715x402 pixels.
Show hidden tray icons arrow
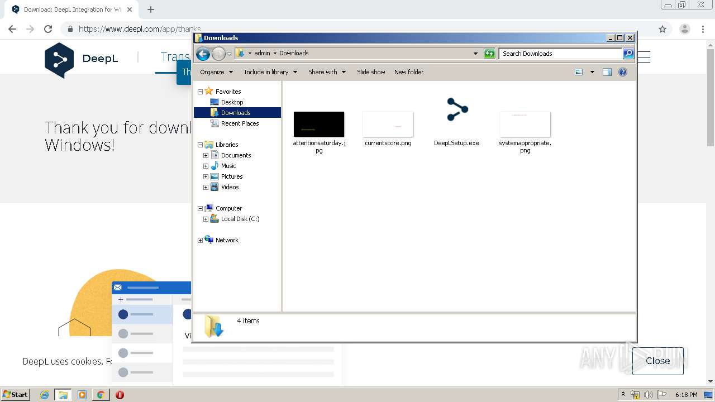coord(623,395)
